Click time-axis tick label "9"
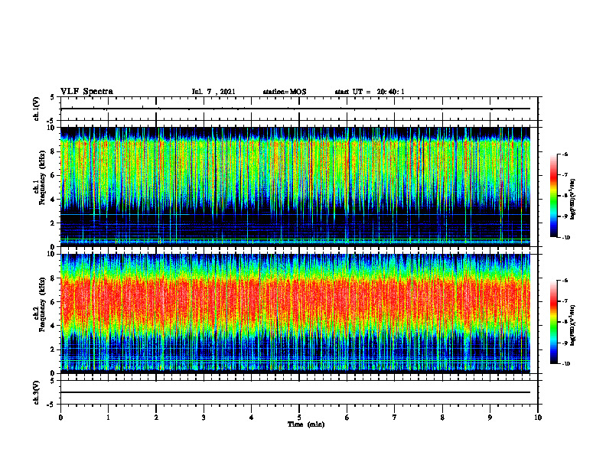Viewport: 606px width, 468px height. point(490,418)
